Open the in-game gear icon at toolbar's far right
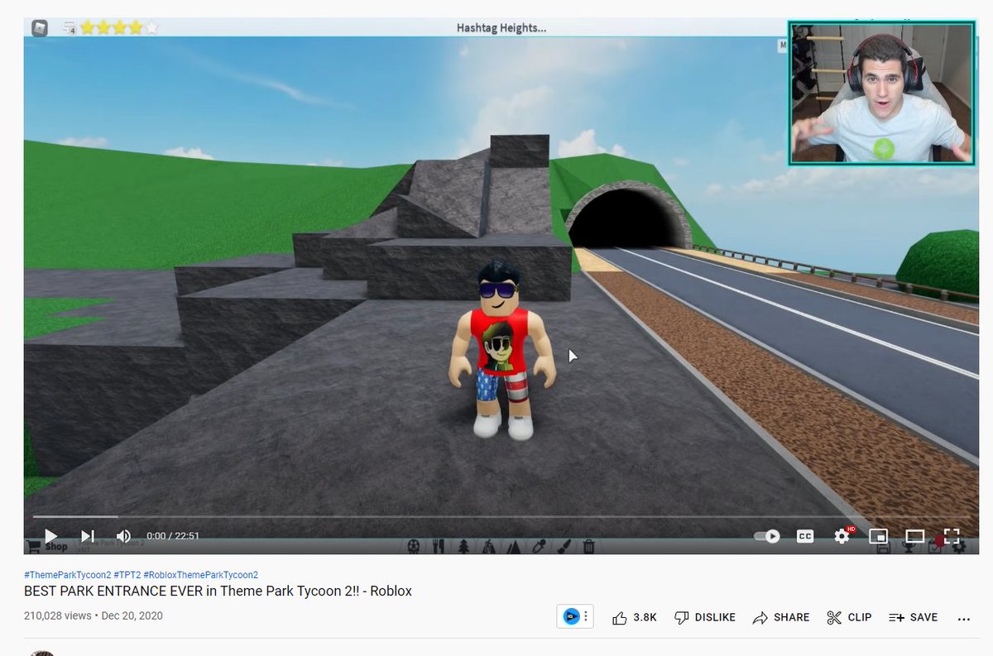Image resolution: width=993 pixels, height=656 pixels. [x=959, y=548]
